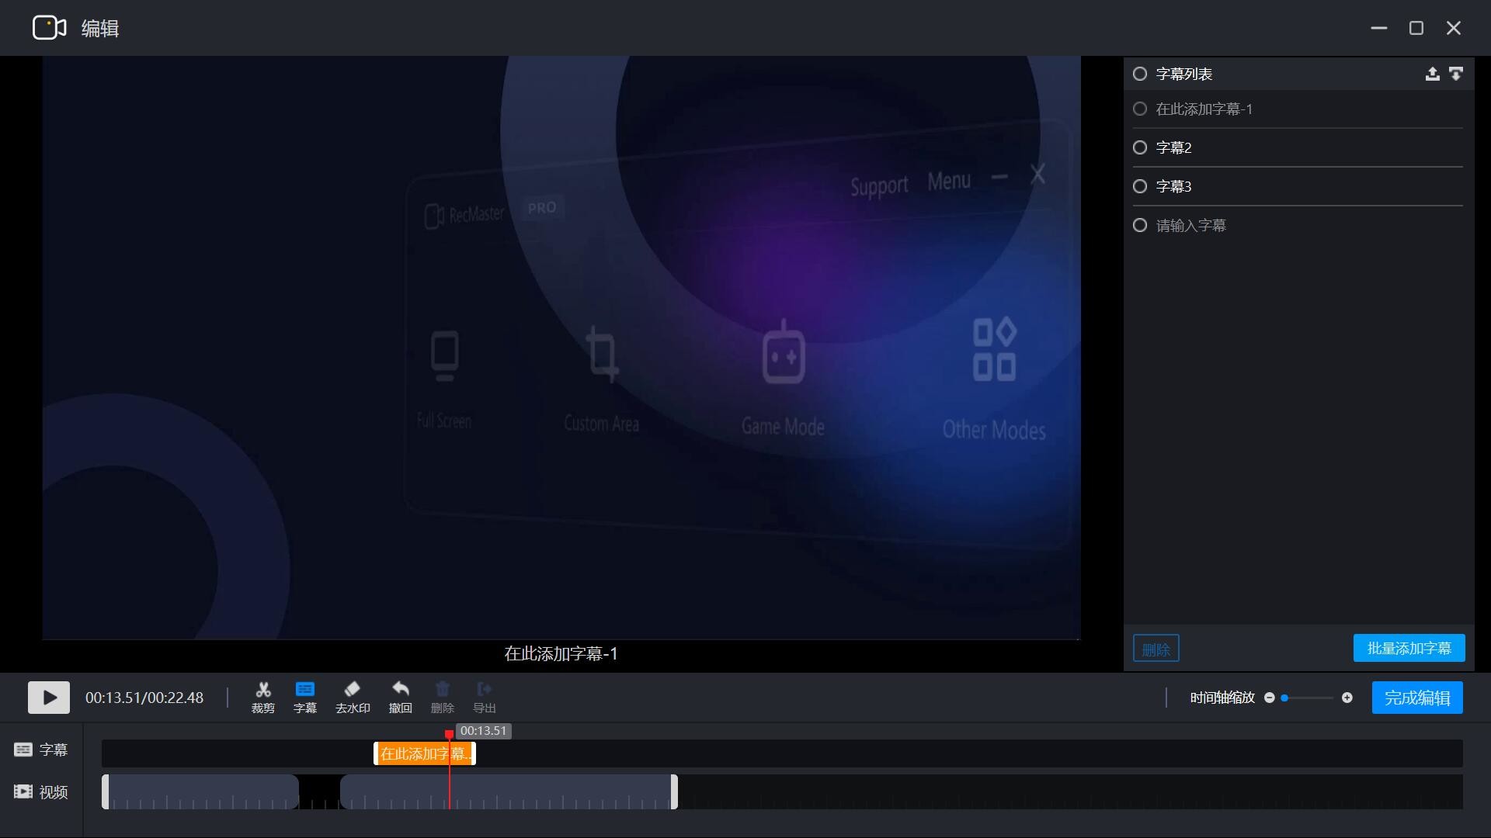Click the 完成编辑 finish editing button
The image size is (1491, 838).
click(x=1417, y=698)
